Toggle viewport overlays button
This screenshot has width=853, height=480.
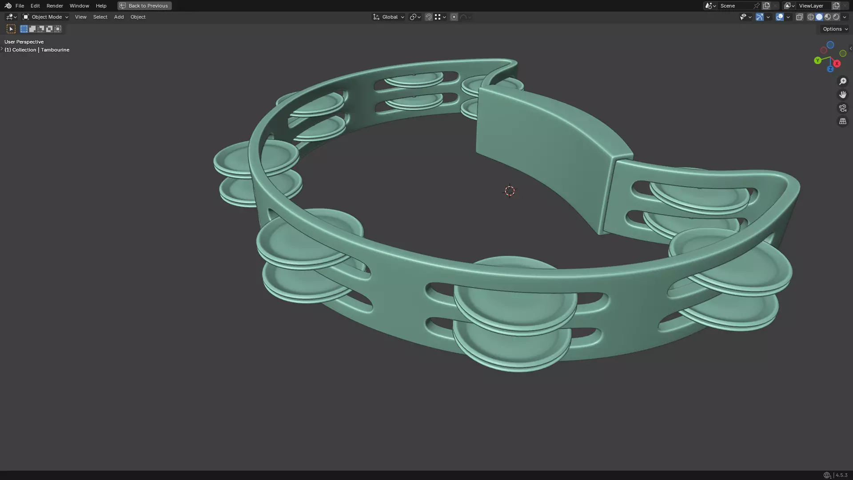coord(780,17)
